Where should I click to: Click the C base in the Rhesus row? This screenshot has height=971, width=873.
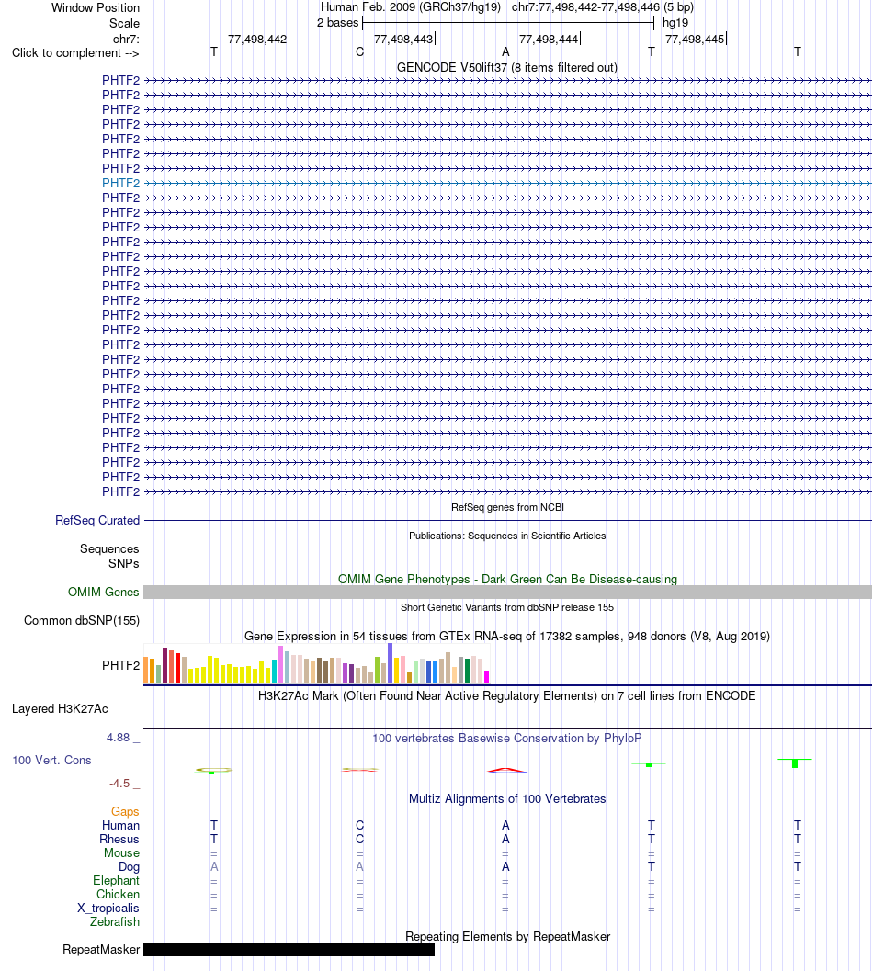point(359,839)
